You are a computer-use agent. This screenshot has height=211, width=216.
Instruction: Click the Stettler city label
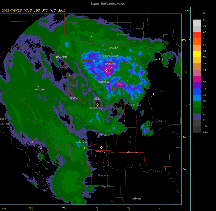click(x=159, y=59)
